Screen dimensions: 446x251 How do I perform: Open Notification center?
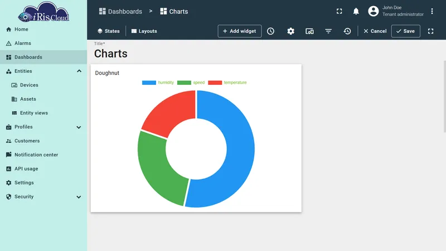[43, 155]
